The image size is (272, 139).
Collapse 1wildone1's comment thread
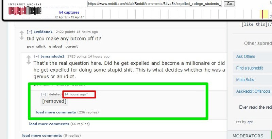tap(30, 32)
